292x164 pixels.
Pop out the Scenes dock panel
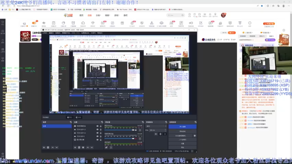(70, 122)
